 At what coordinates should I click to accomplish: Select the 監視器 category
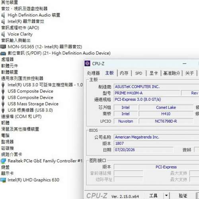click(x=7, y=142)
